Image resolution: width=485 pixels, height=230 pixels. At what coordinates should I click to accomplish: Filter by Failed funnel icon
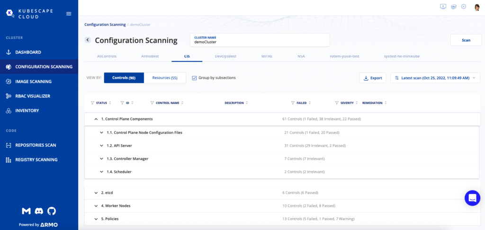coord(293,103)
